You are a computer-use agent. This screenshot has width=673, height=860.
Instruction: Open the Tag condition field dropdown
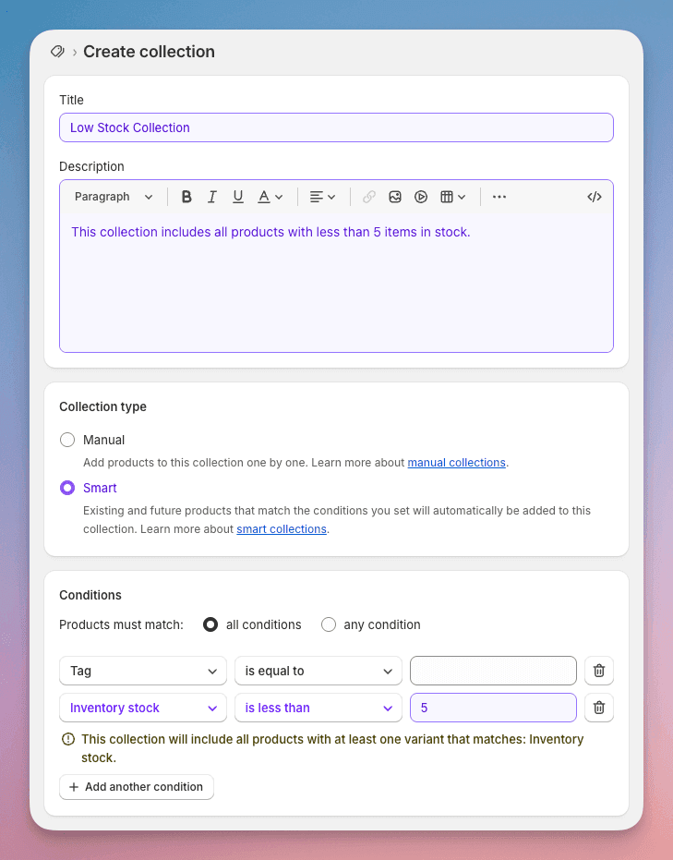[142, 671]
